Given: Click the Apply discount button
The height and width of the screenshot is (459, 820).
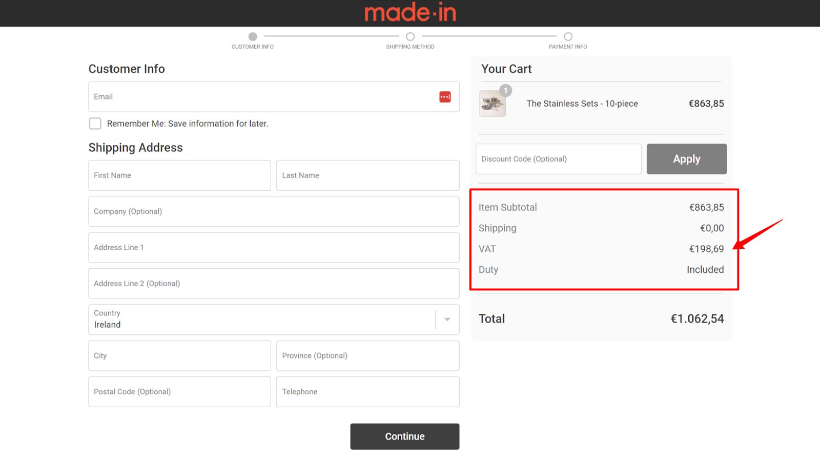Looking at the screenshot, I should pos(686,159).
